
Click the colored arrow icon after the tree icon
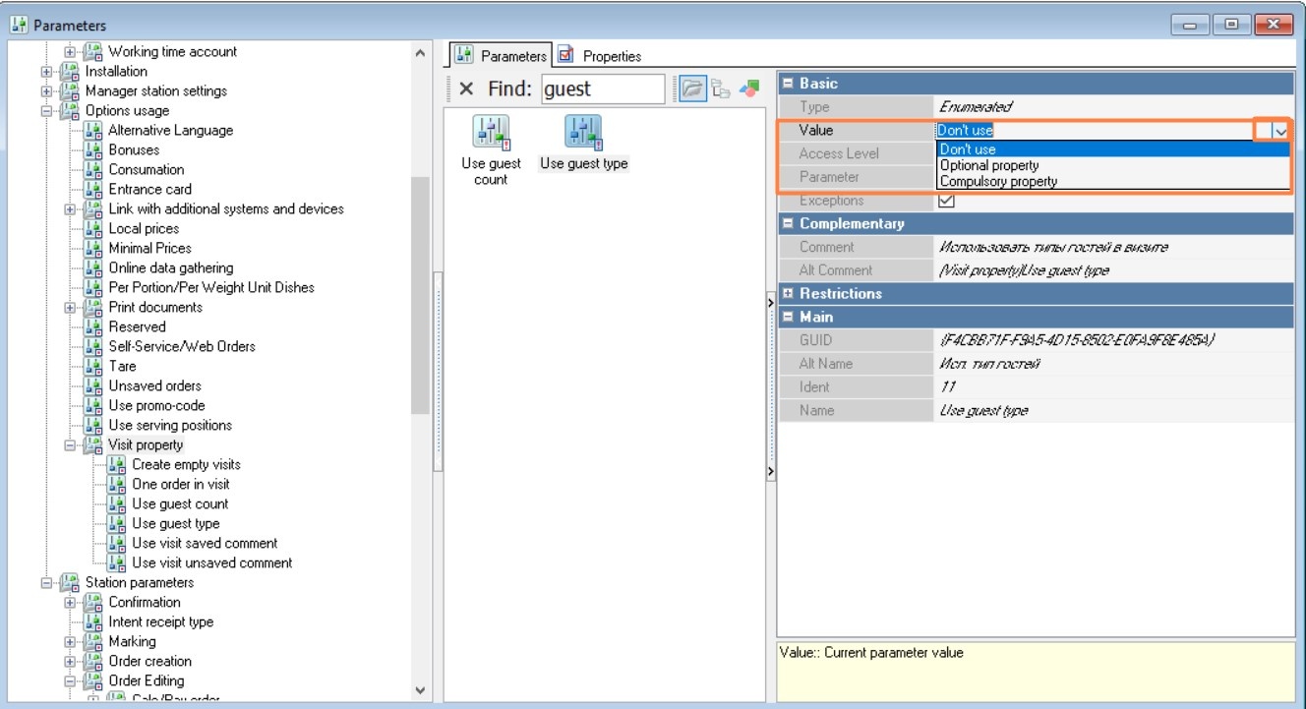749,89
